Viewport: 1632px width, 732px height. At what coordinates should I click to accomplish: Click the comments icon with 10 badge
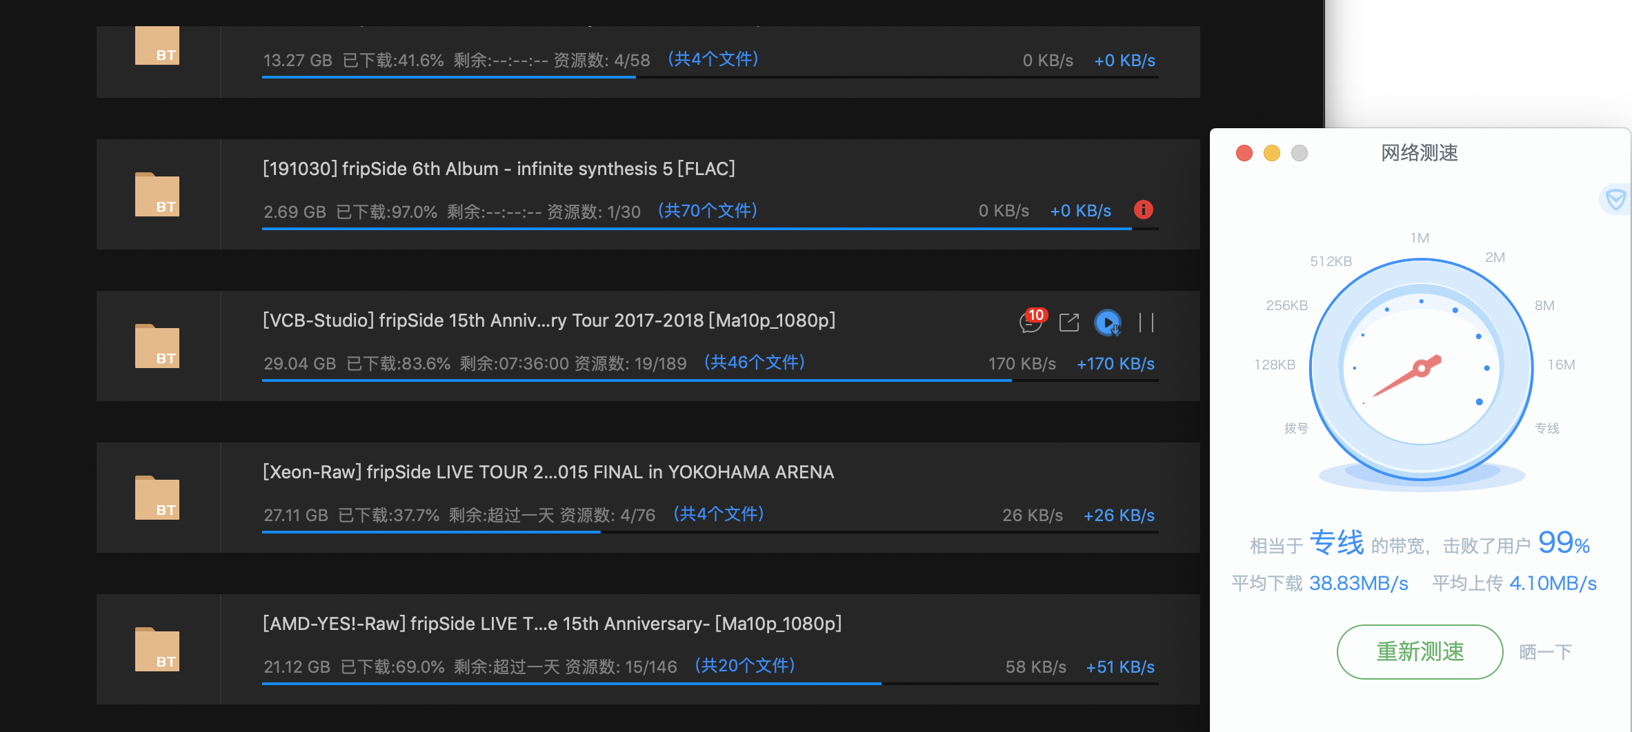click(x=1031, y=322)
